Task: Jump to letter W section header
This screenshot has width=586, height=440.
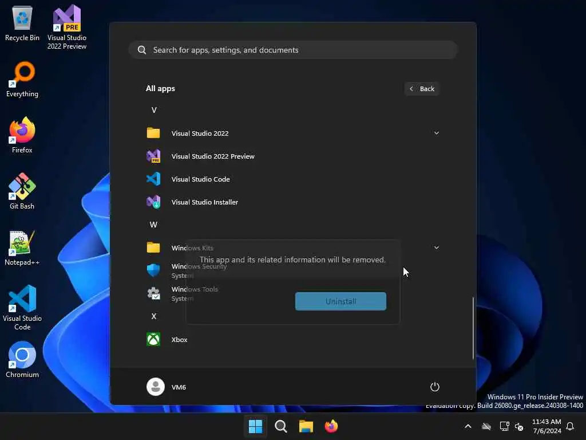Action: (153, 225)
